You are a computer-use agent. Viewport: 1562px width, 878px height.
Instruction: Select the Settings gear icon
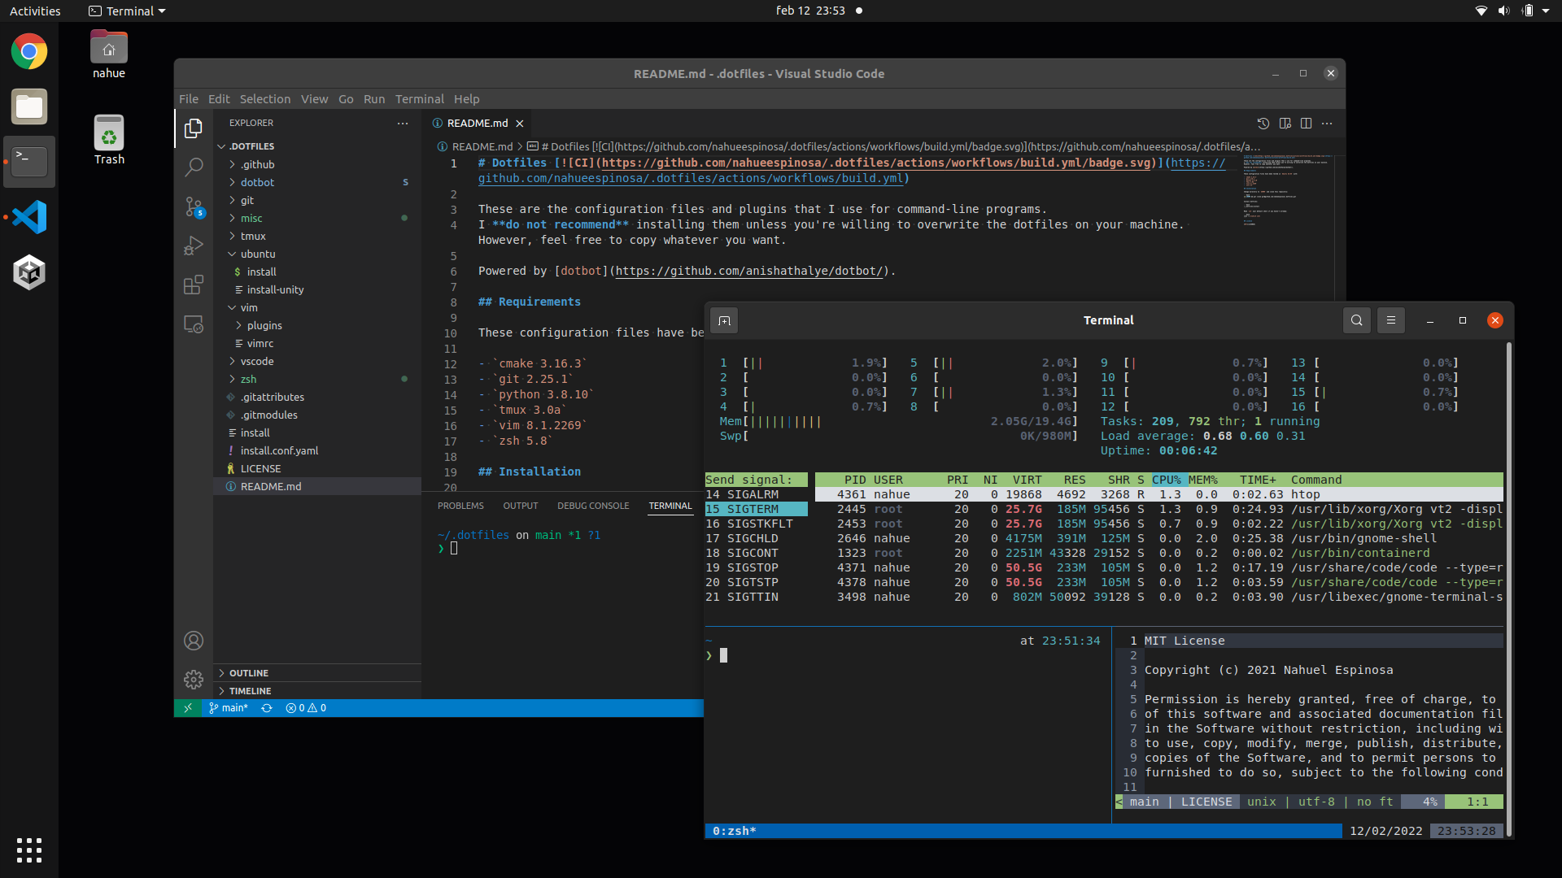(193, 680)
